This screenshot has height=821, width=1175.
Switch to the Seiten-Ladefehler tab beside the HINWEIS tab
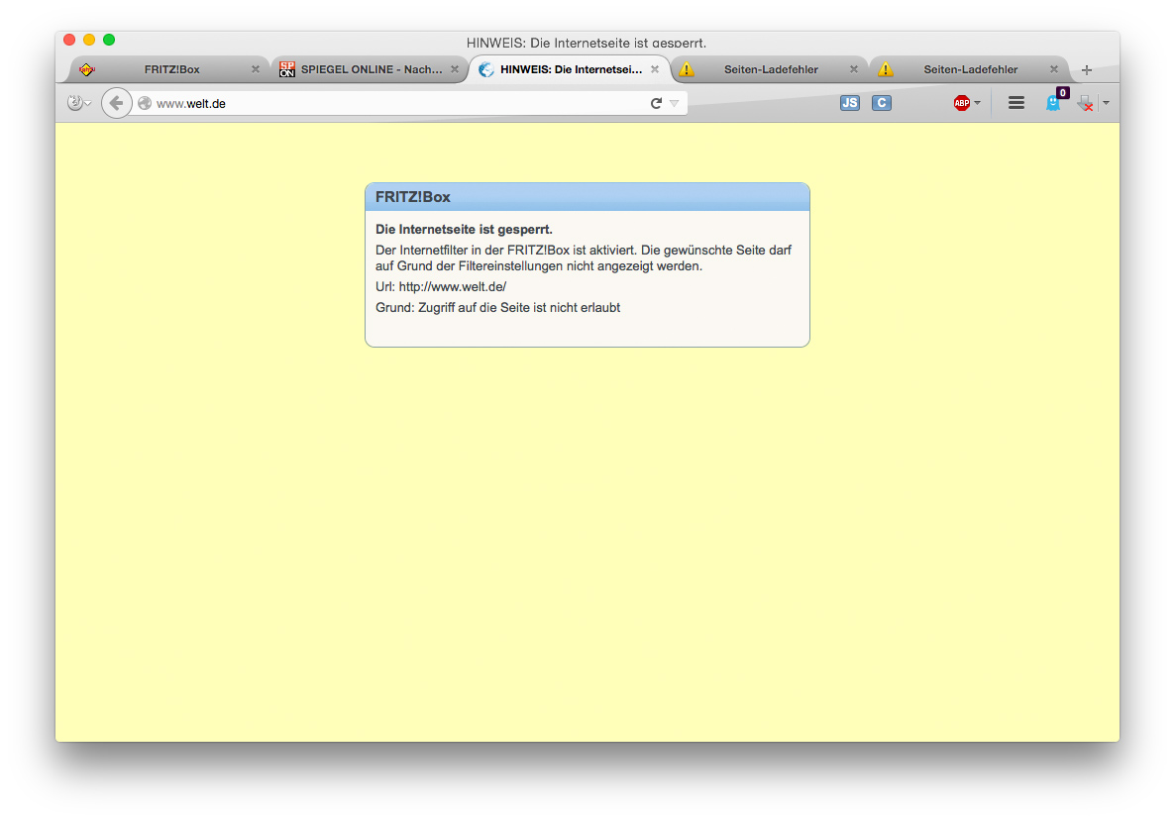click(x=770, y=69)
